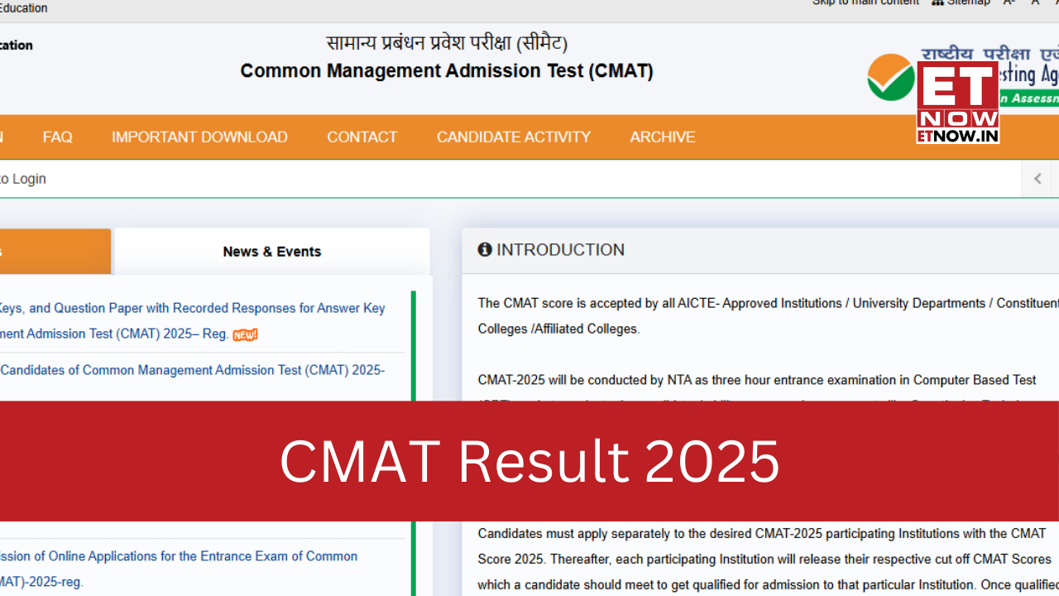Open the IMPORTANT DOWNLOAD menu

pos(199,137)
